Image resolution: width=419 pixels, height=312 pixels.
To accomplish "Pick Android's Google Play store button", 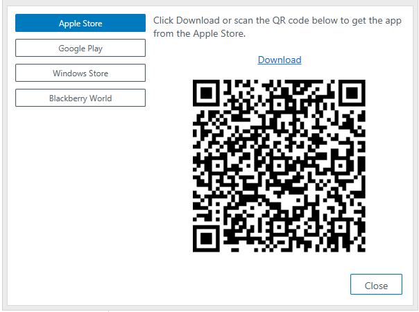I will pos(80,48).
